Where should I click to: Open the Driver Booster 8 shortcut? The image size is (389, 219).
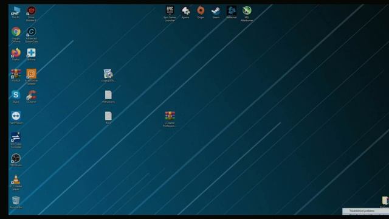[x=31, y=13]
